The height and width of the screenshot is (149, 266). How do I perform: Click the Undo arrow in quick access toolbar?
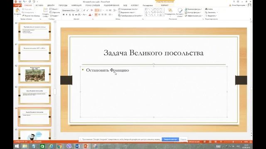coord(24,2)
